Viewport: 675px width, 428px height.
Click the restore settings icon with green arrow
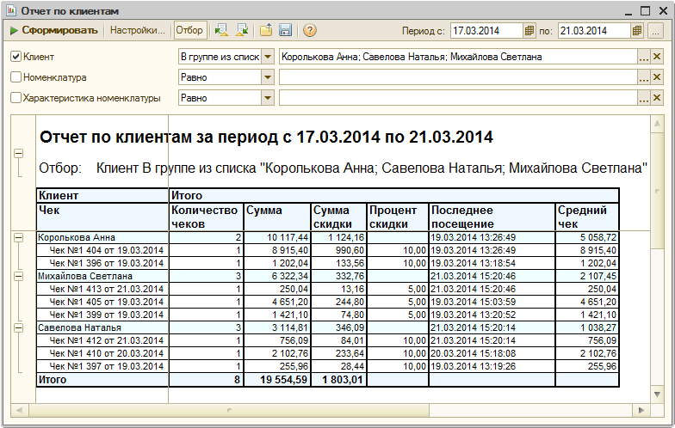tap(242, 30)
